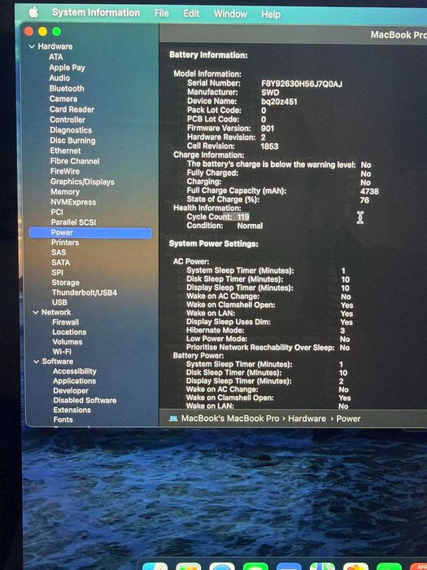The height and width of the screenshot is (570, 427).
Task: Select Fonts under Software
Action: [x=63, y=419]
